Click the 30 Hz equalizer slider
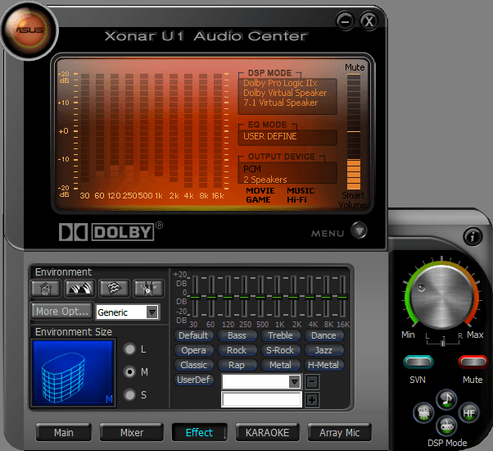The width and height of the screenshot is (493, 451). pyautogui.click(x=195, y=297)
